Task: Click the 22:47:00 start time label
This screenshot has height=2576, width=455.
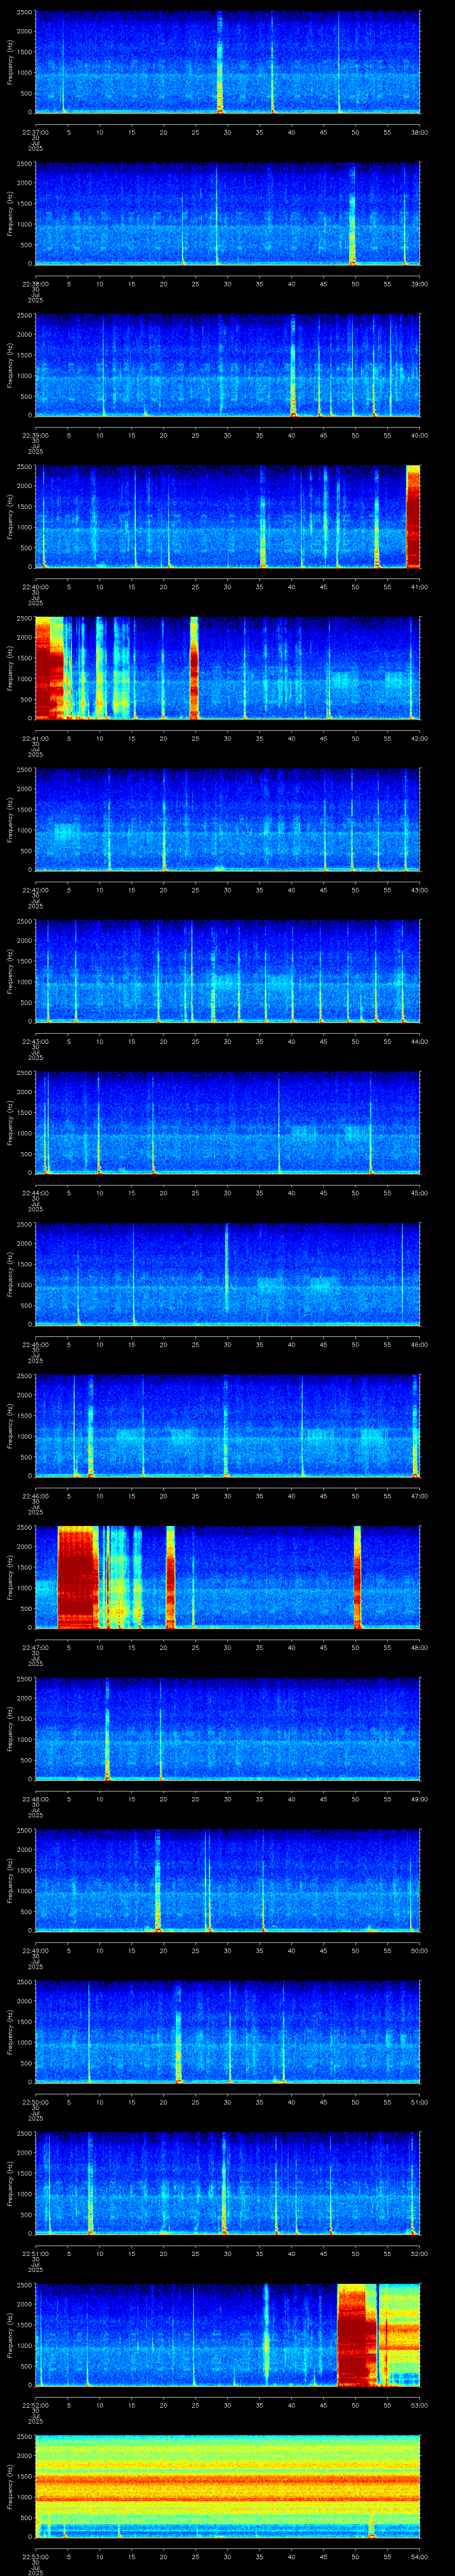Action: (35, 1648)
